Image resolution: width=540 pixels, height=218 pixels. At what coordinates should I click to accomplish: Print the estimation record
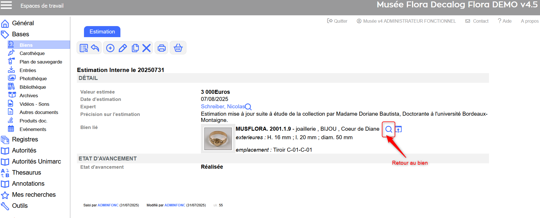coord(161,48)
